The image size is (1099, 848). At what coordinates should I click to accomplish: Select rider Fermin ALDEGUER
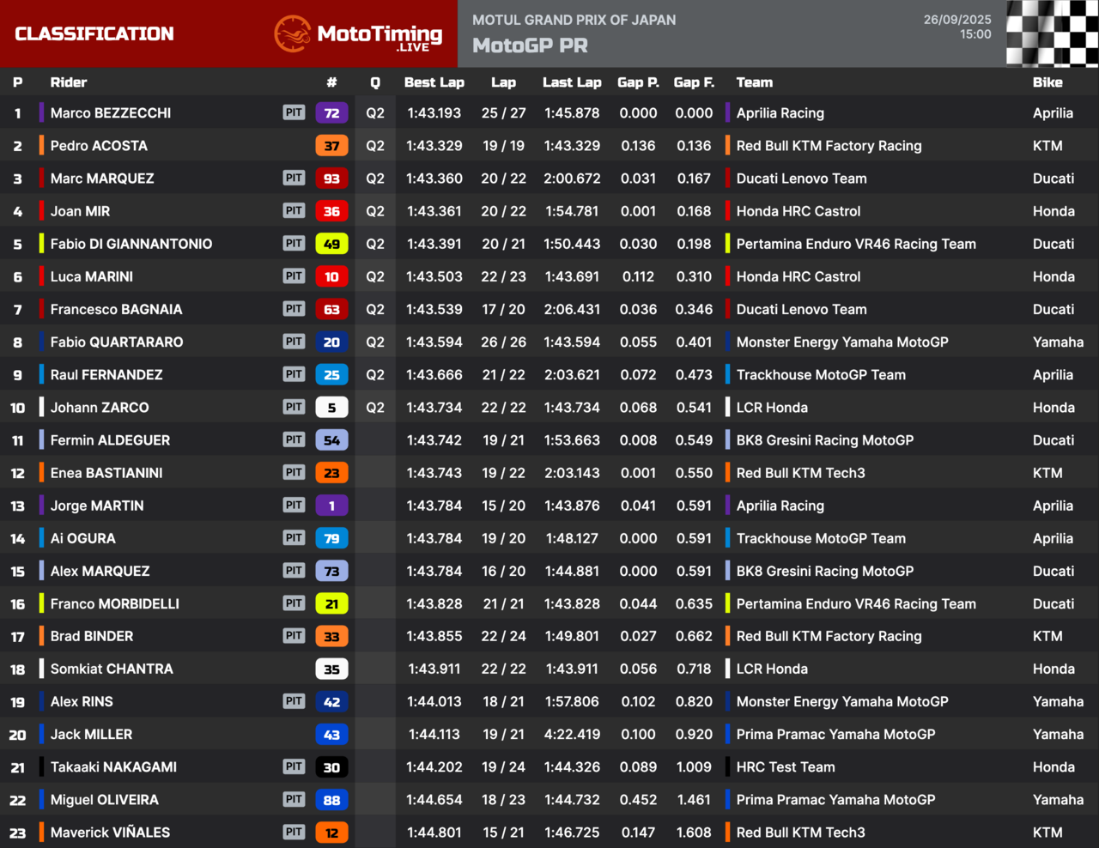(x=110, y=440)
